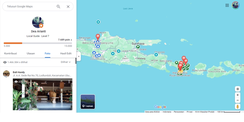Click the search magnifier icon
Image resolution: width=244 pixels, height=122 pixels.
coord(58,7)
